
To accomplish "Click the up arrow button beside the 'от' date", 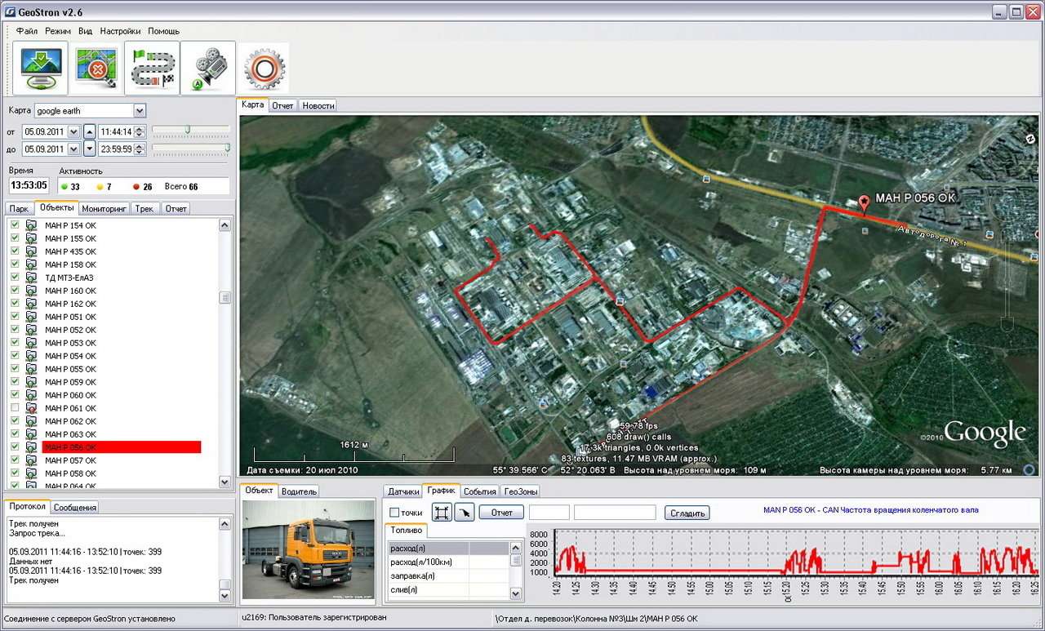I will pos(90,131).
